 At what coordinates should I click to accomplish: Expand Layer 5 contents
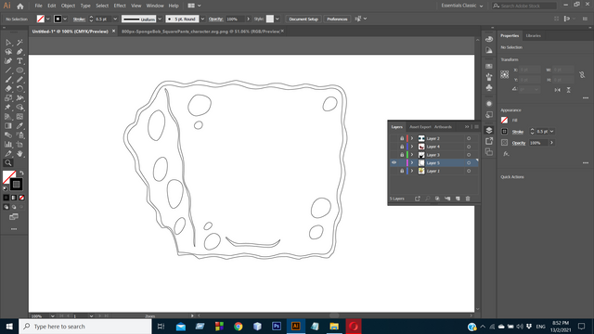412,163
